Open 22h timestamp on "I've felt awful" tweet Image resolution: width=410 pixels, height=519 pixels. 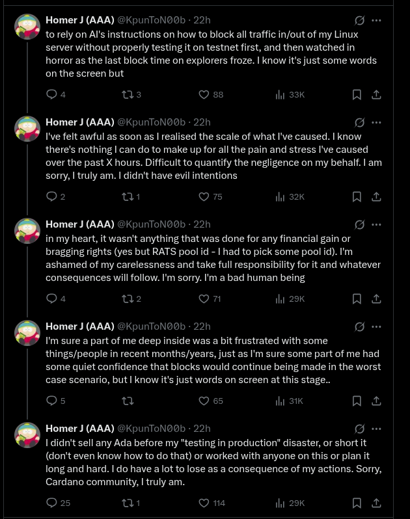(202, 122)
